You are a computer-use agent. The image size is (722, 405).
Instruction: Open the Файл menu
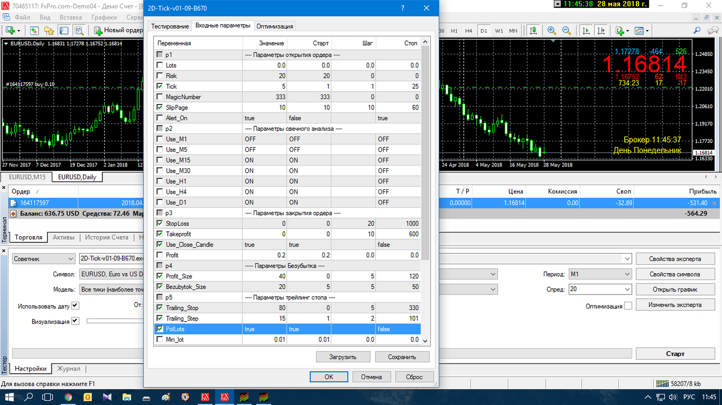point(22,17)
